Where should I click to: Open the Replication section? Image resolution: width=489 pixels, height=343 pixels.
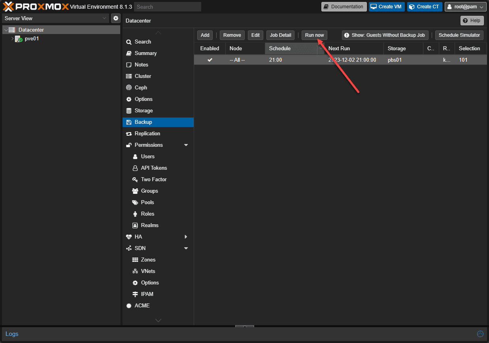click(x=158, y=134)
